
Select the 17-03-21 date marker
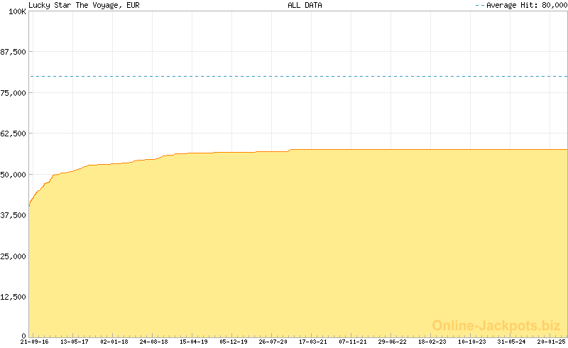[312, 342]
